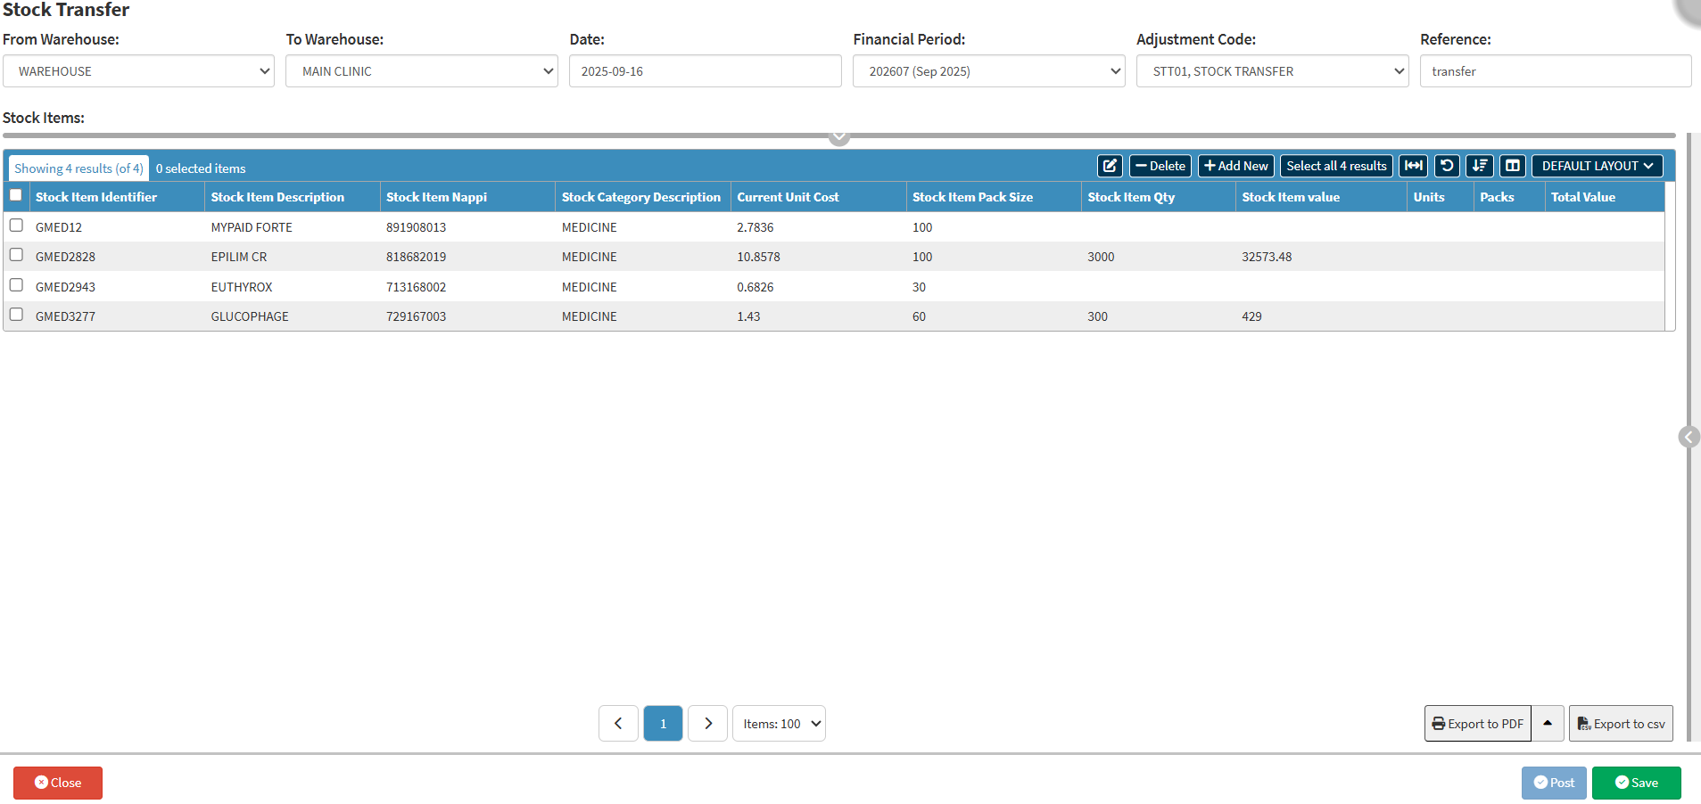The width and height of the screenshot is (1701, 804).
Task: Expand the Adjustment Code dropdown
Action: click(x=1272, y=71)
